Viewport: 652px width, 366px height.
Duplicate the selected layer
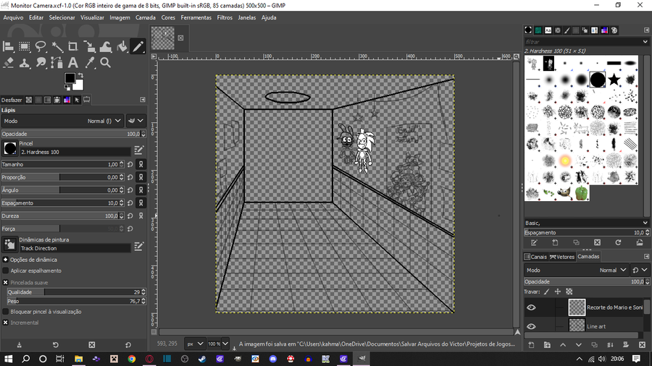point(595,345)
